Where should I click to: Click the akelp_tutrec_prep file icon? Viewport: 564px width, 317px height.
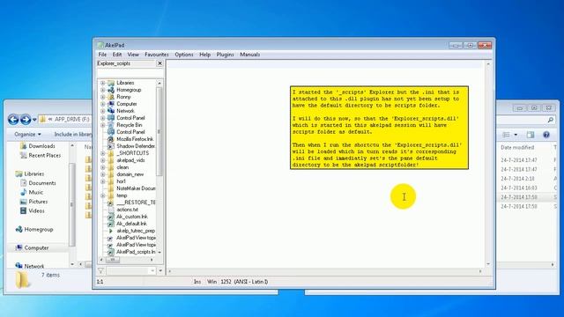point(111,231)
